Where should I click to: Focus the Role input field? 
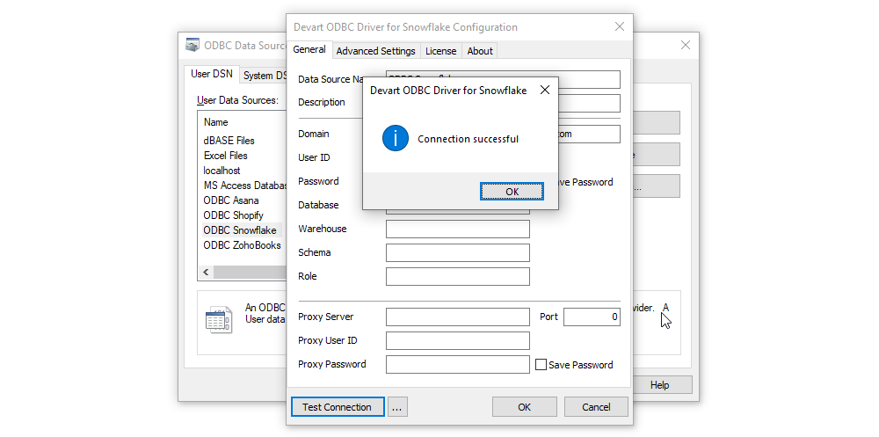(457, 277)
